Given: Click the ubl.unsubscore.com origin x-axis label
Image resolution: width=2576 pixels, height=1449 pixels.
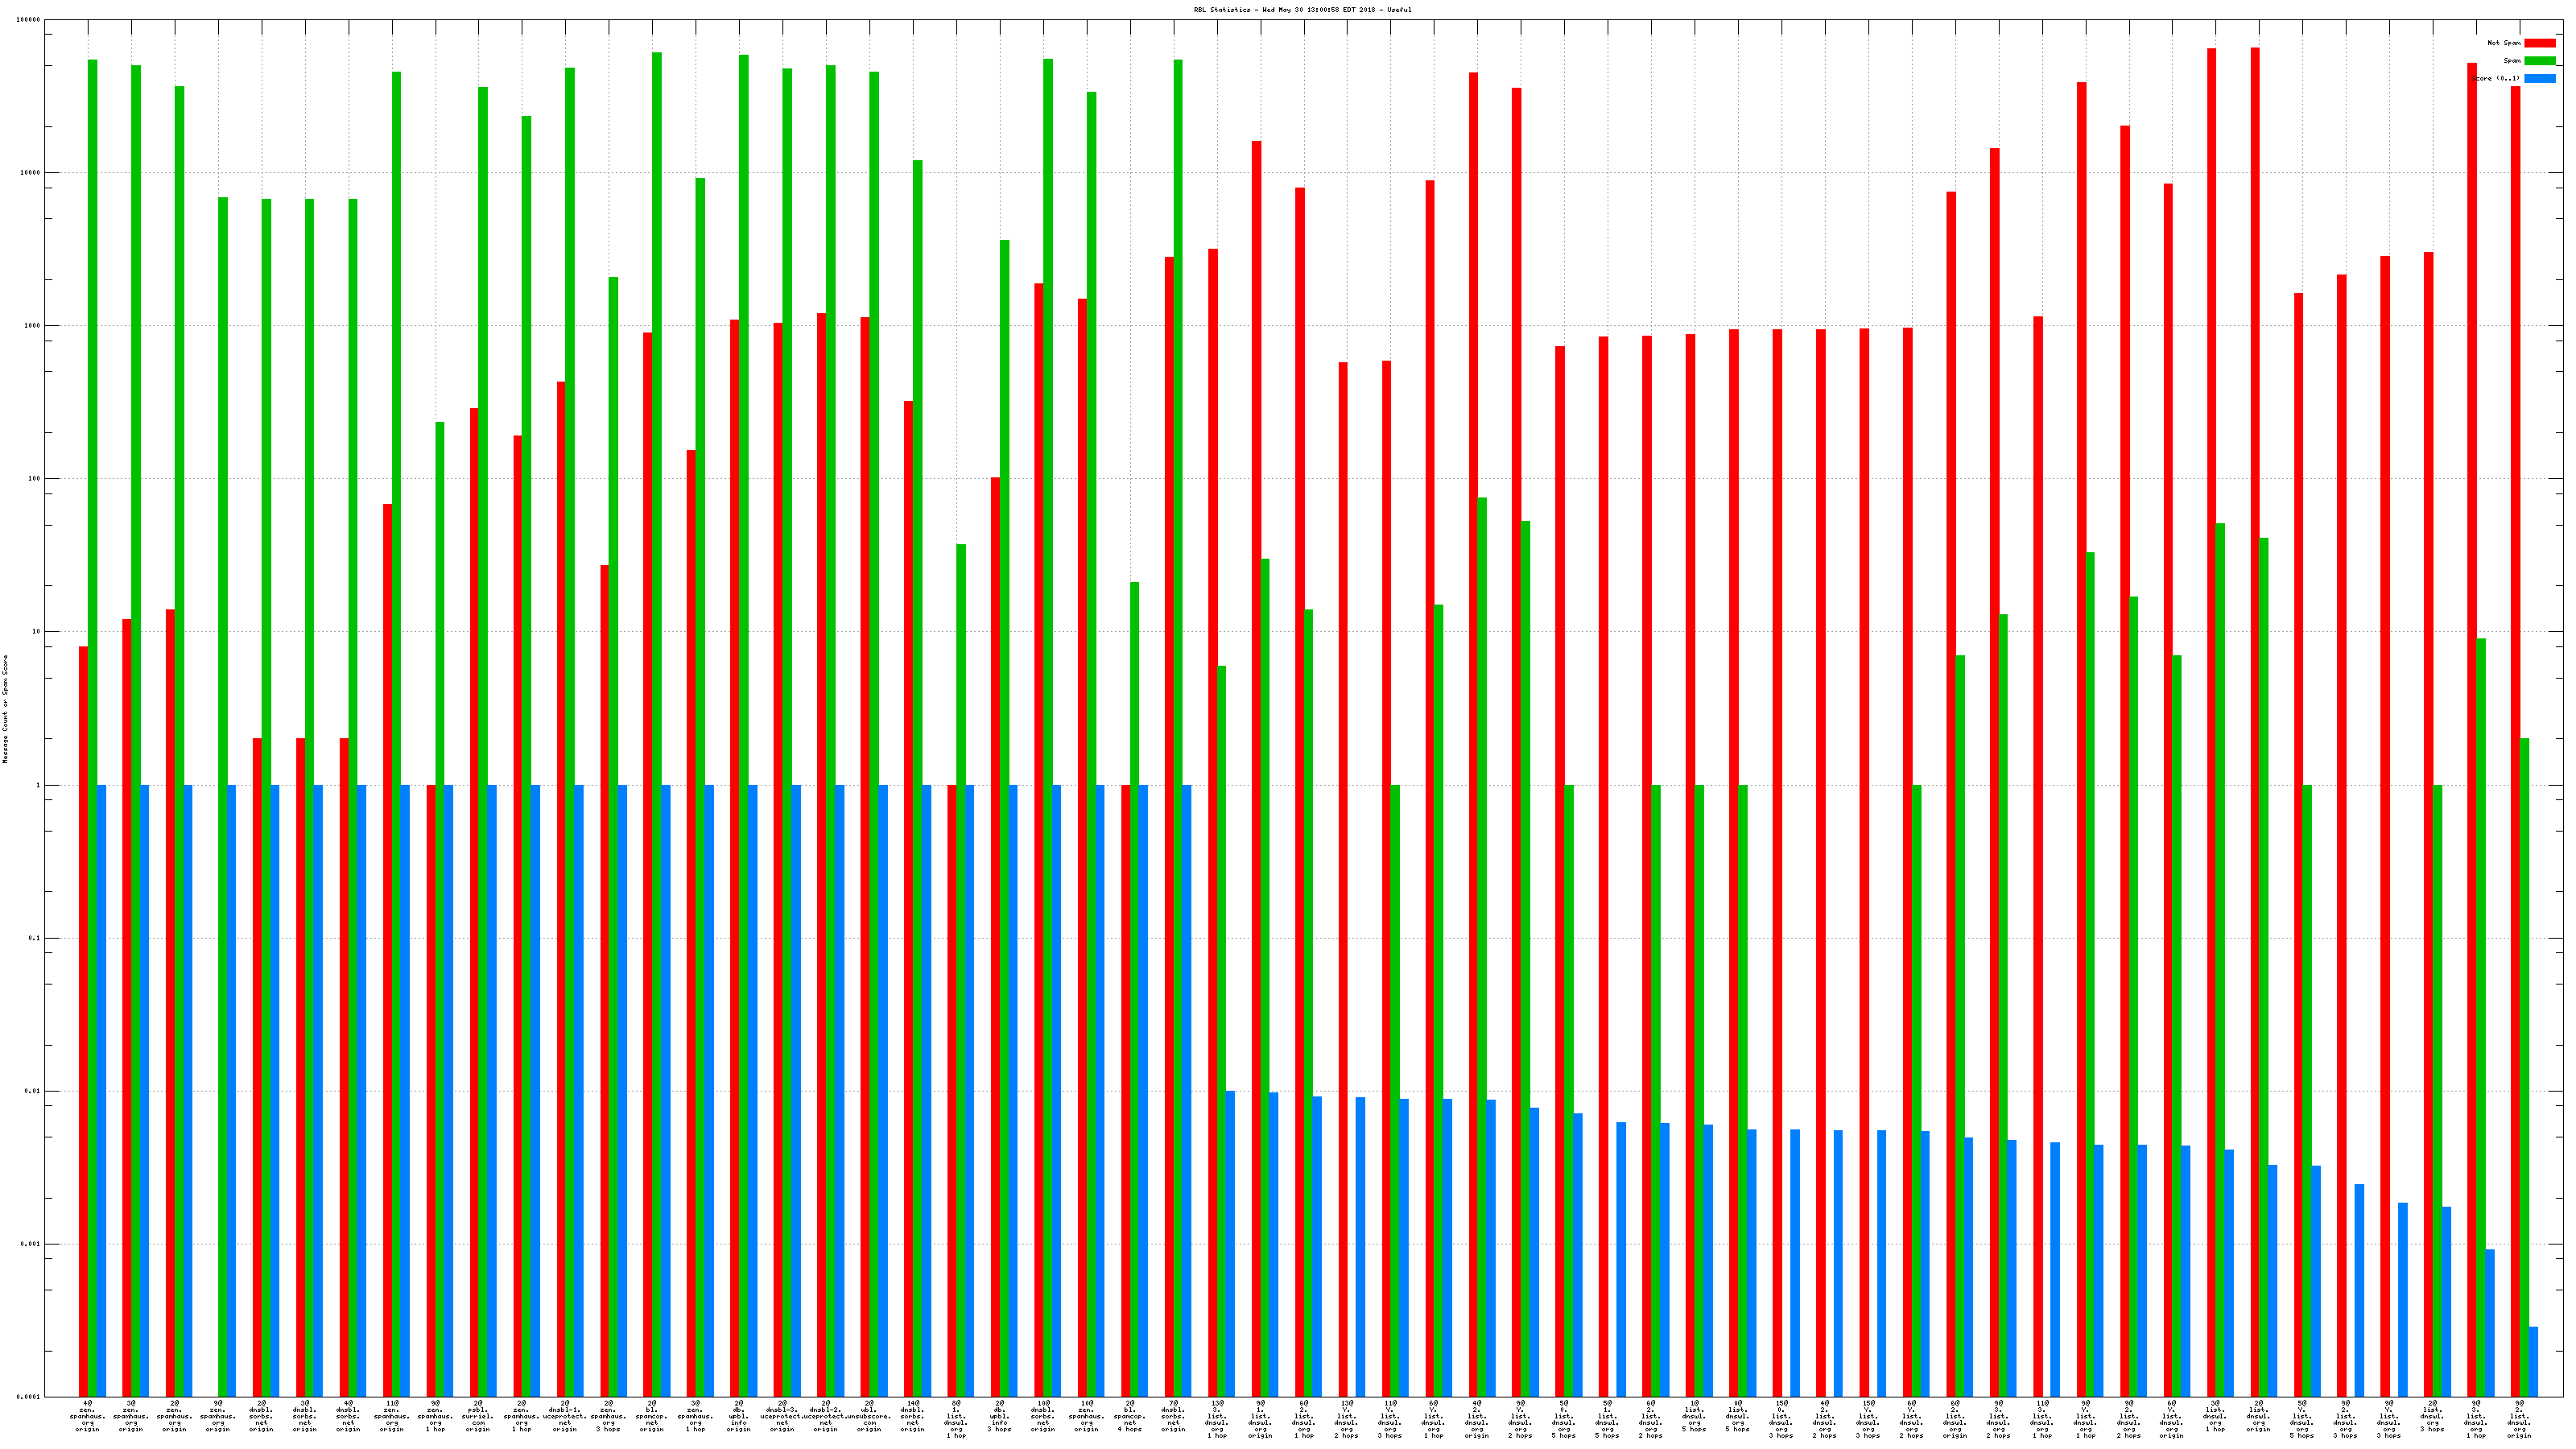Looking at the screenshot, I should [869, 1416].
